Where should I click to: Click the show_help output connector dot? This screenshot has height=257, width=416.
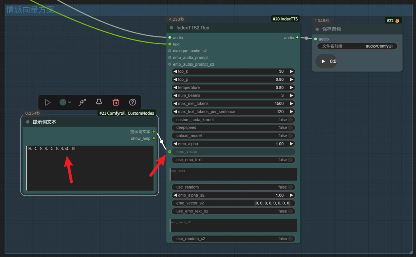coord(154,138)
